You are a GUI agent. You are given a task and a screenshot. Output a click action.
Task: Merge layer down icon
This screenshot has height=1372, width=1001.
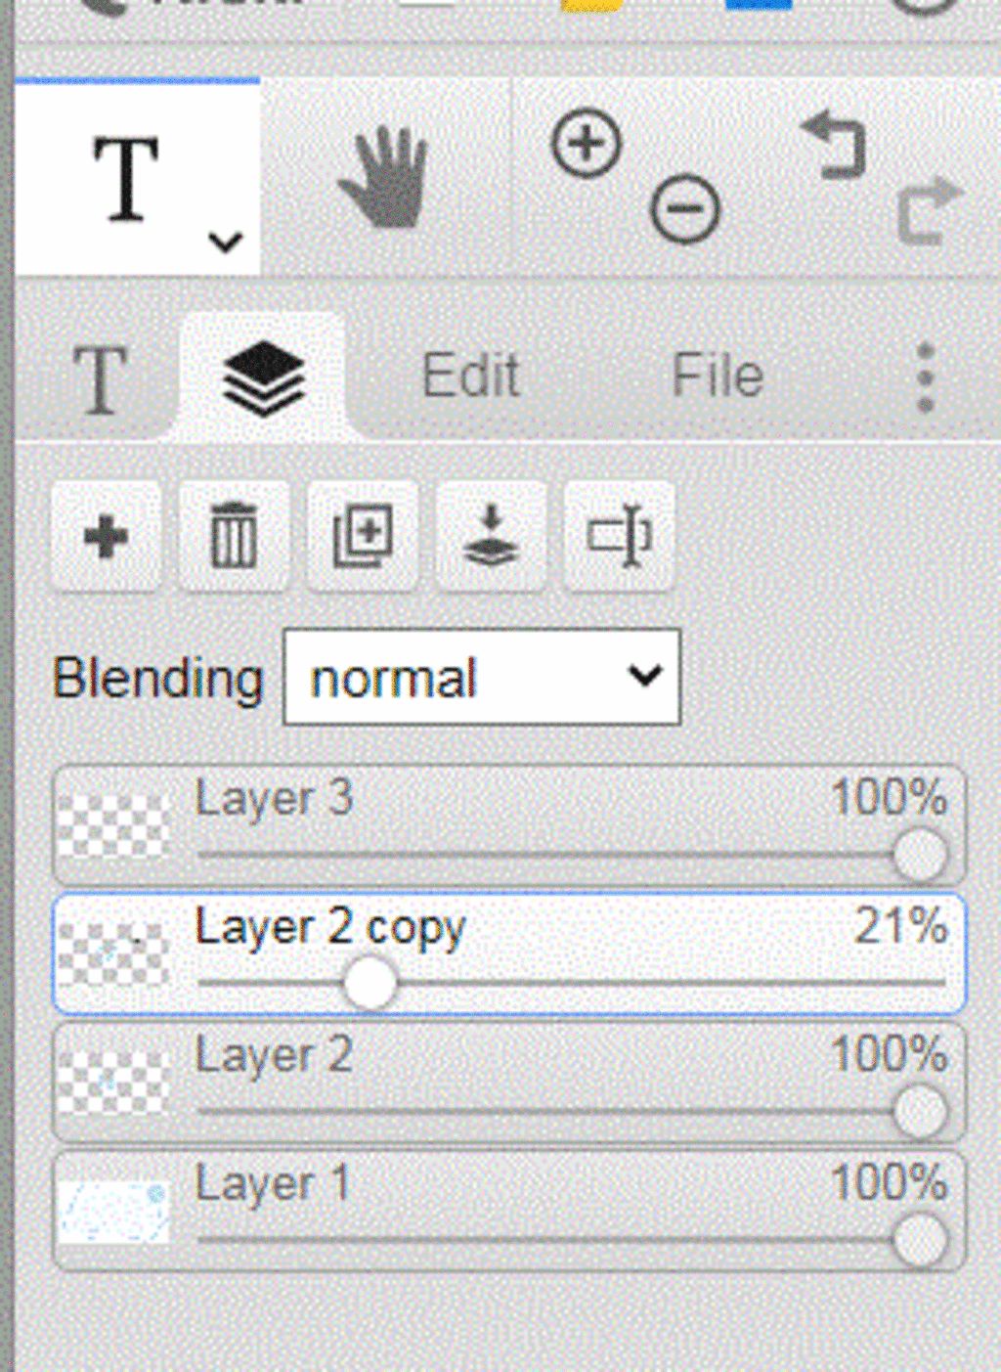(x=491, y=536)
